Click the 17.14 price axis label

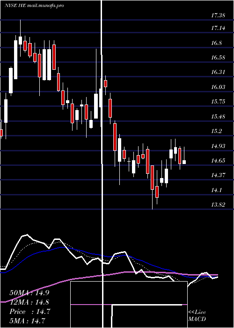pos(218,28)
